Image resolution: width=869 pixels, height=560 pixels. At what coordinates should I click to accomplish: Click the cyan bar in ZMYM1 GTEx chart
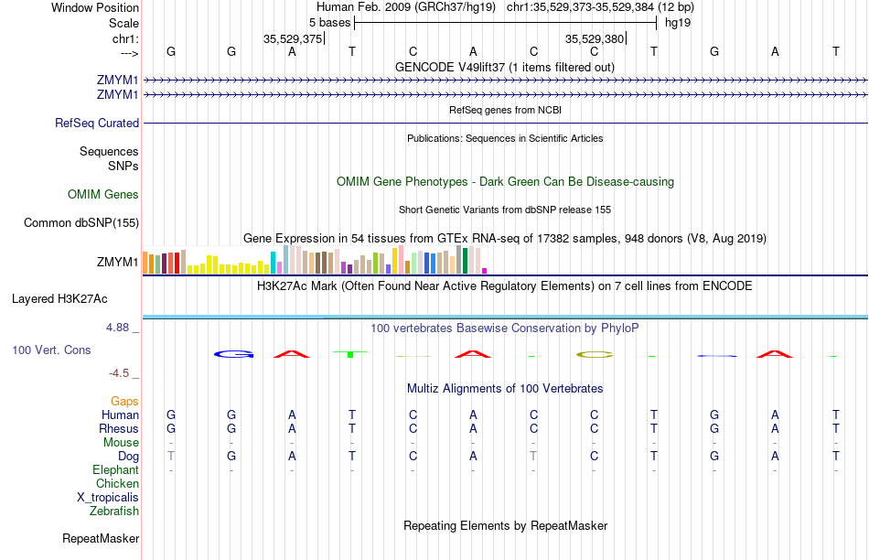point(273,263)
